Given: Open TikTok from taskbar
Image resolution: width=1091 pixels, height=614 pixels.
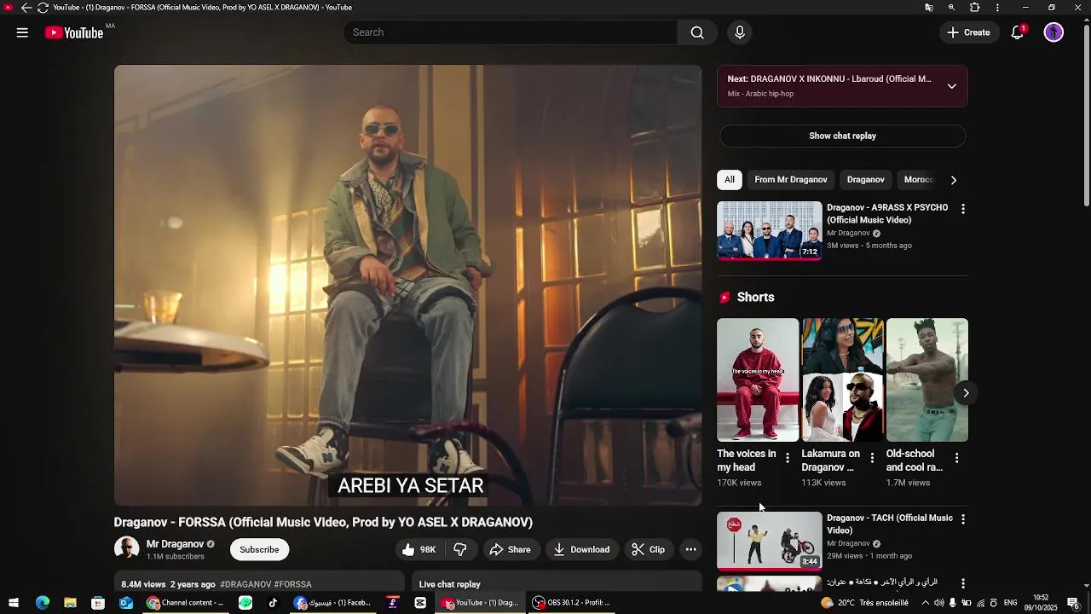Looking at the screenshot, I should tap(273, 603).
